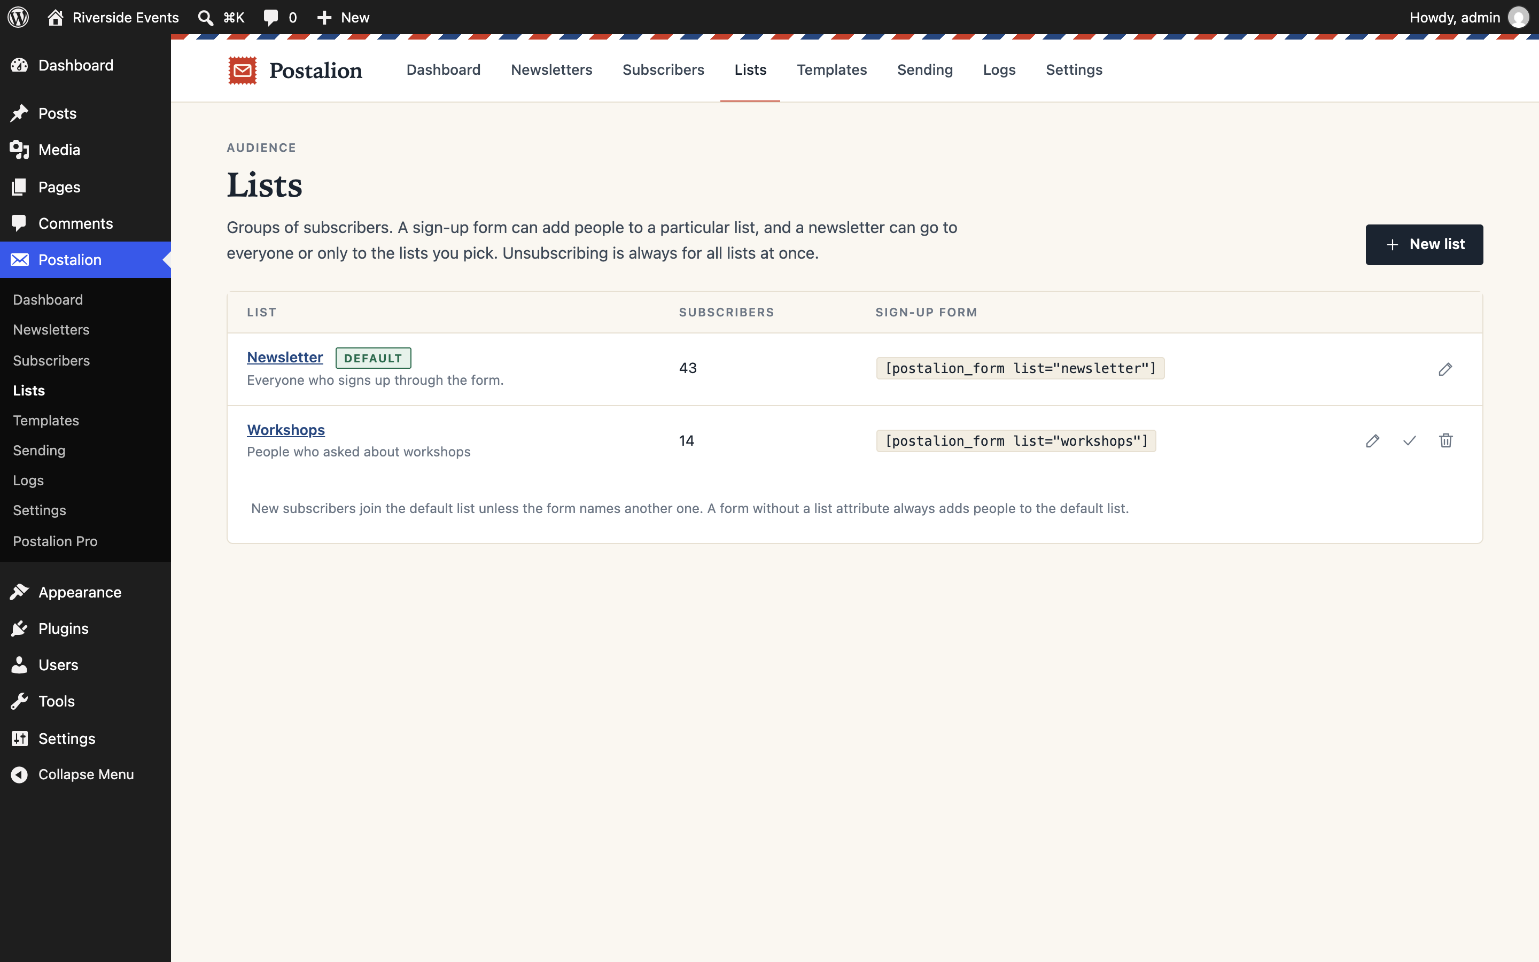1539x962 pixels.
Task: Switch to Subscribers tab in header
Action: point(663,70)
